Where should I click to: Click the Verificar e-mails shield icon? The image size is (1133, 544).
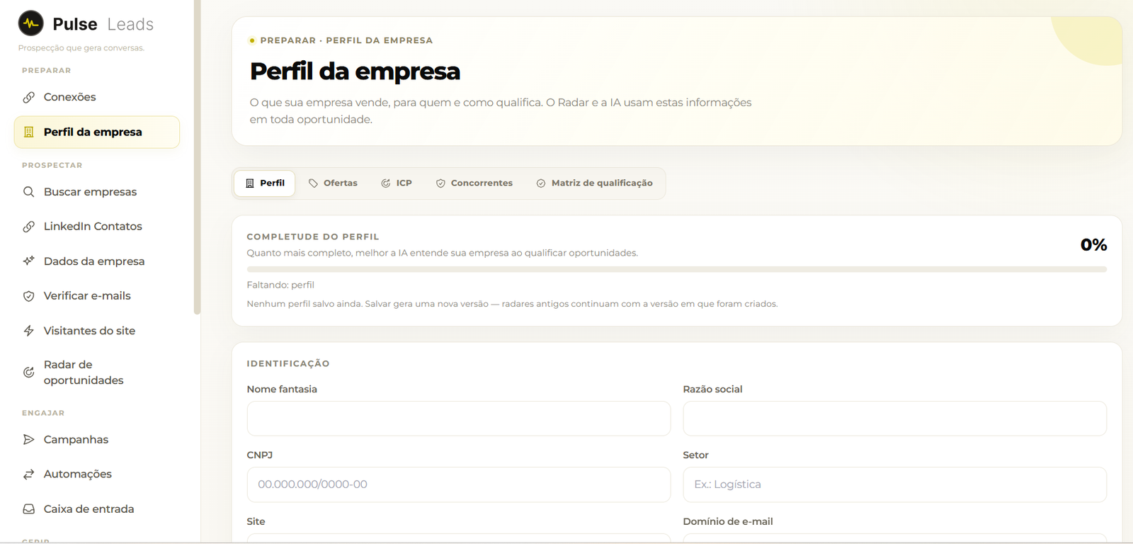point(29,296)
